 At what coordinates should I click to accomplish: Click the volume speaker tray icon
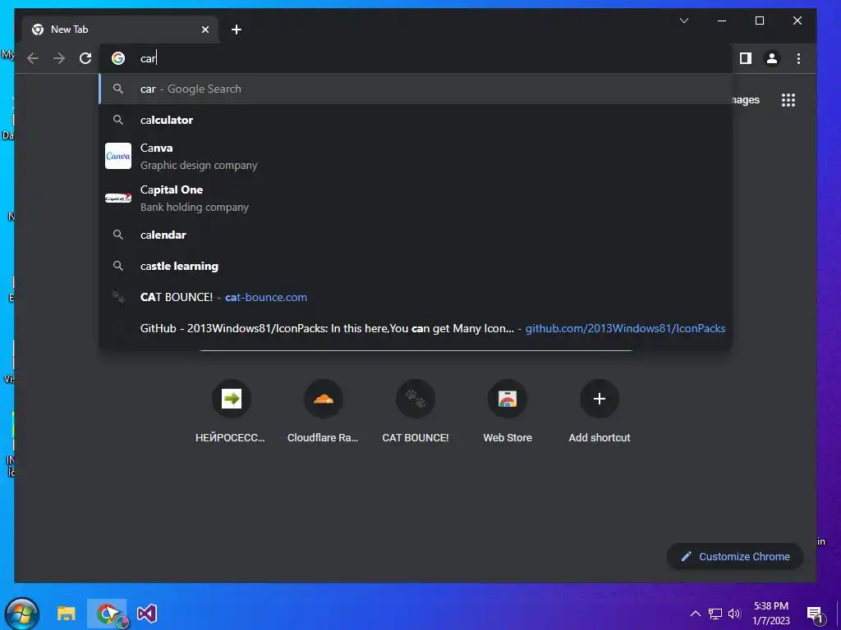[x=734, y=614]
